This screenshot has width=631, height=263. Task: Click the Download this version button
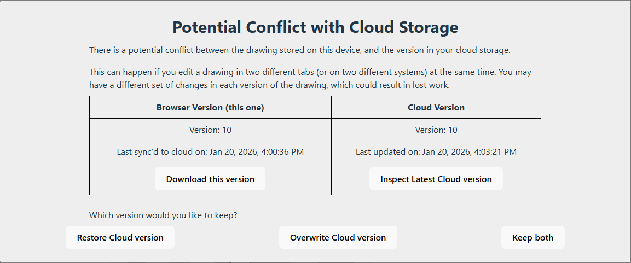[210, 179]
